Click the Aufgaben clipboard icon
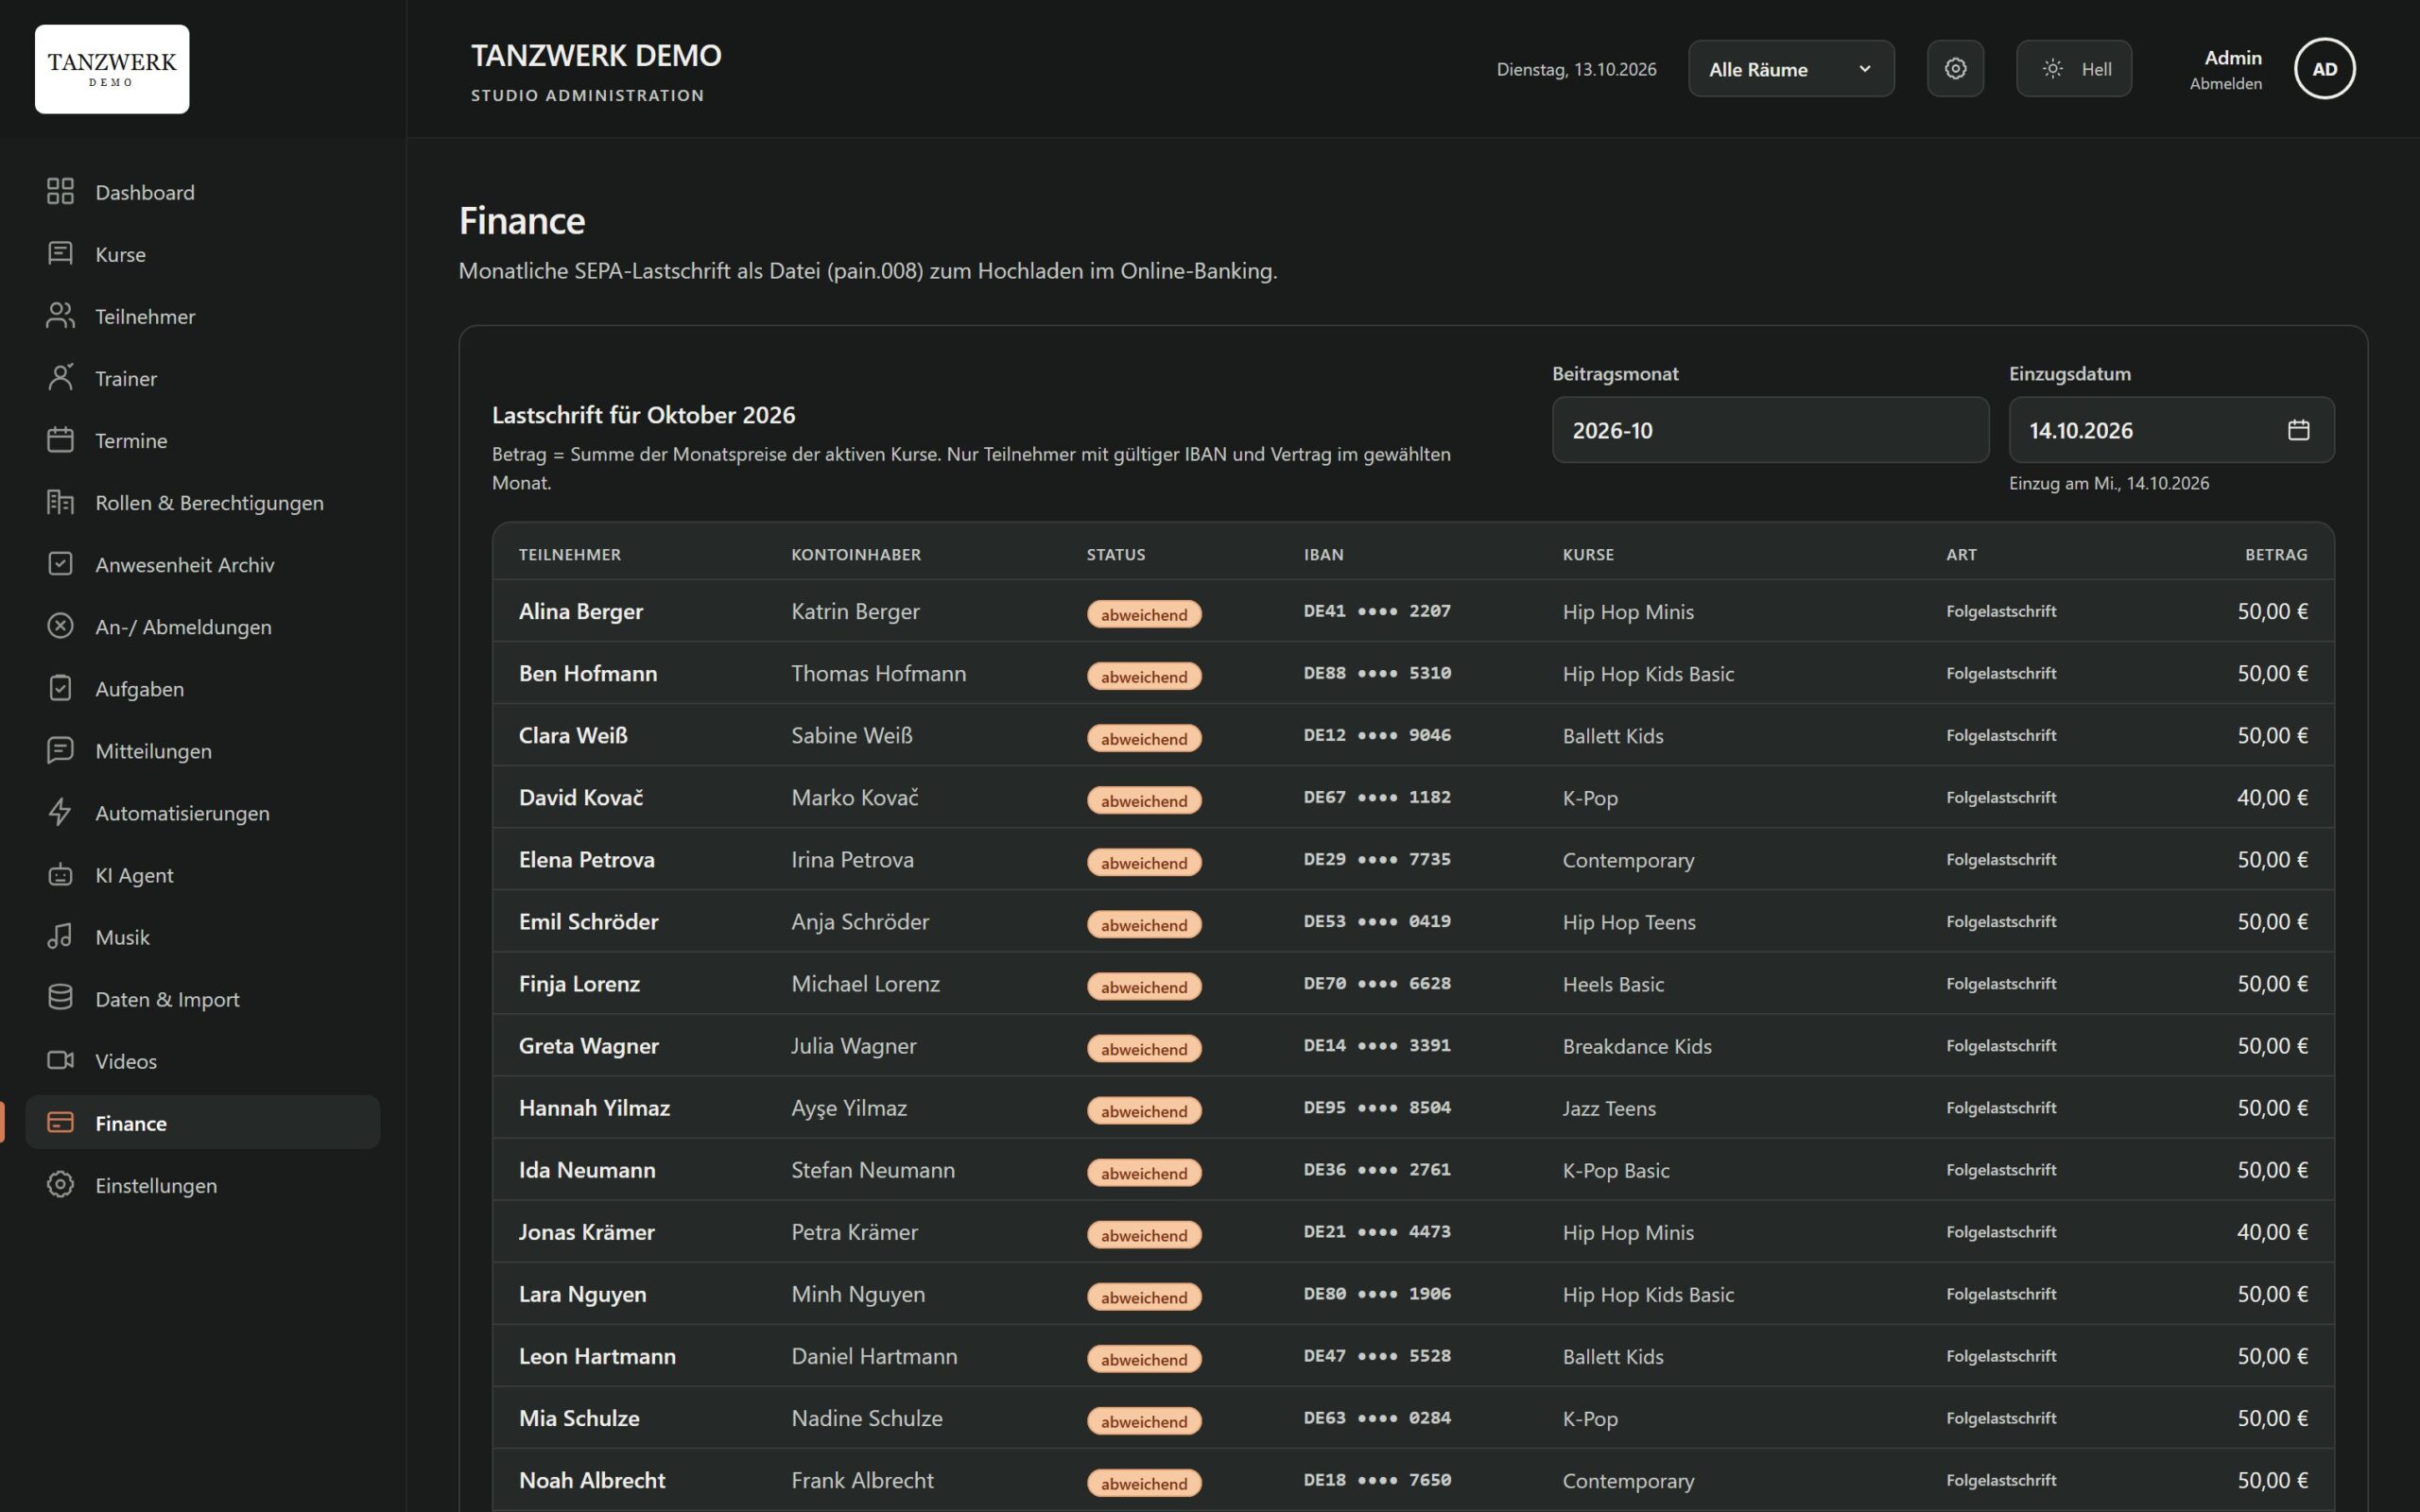This screenshot has height=1512, width=2420. pos(60,687)
